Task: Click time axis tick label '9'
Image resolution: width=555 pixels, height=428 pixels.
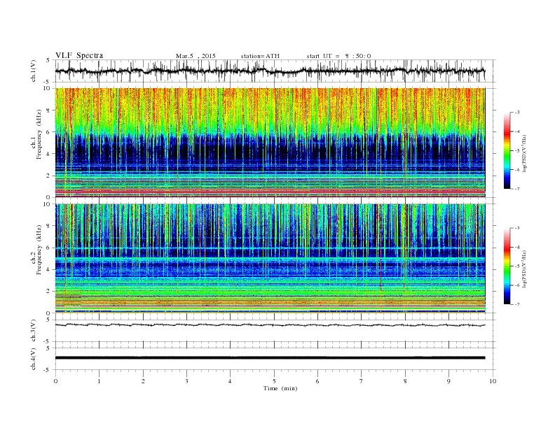Action: tap(448, 381)
